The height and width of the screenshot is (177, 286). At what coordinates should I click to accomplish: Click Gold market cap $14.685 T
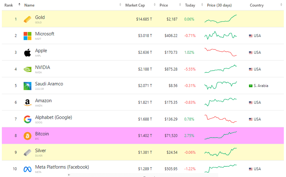[x=144, y=19]
